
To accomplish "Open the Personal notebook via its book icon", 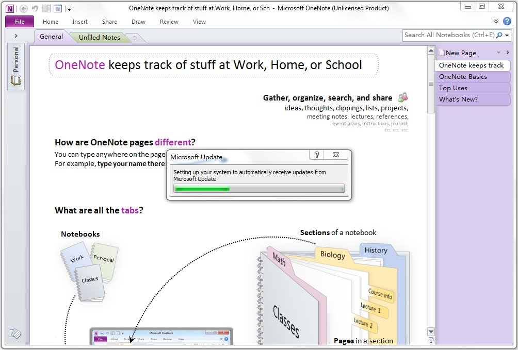I will (15, 80).
